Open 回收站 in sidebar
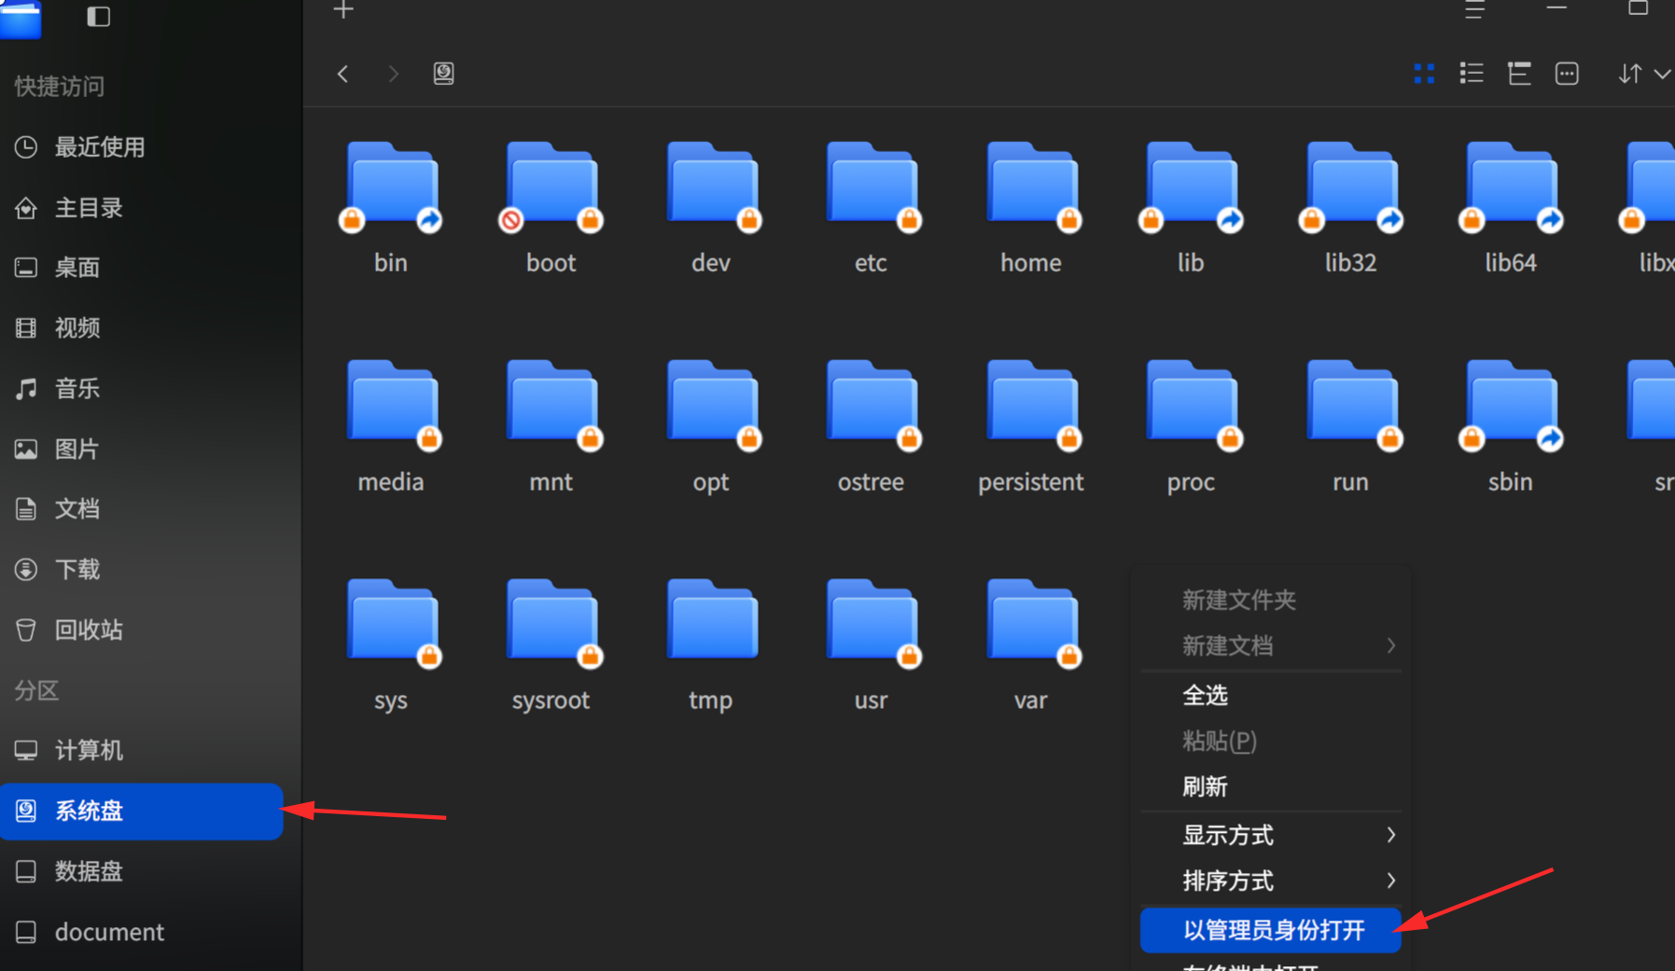Image resolution: width=1675 pixels, height=971 pixels. [x=142, y=631]
